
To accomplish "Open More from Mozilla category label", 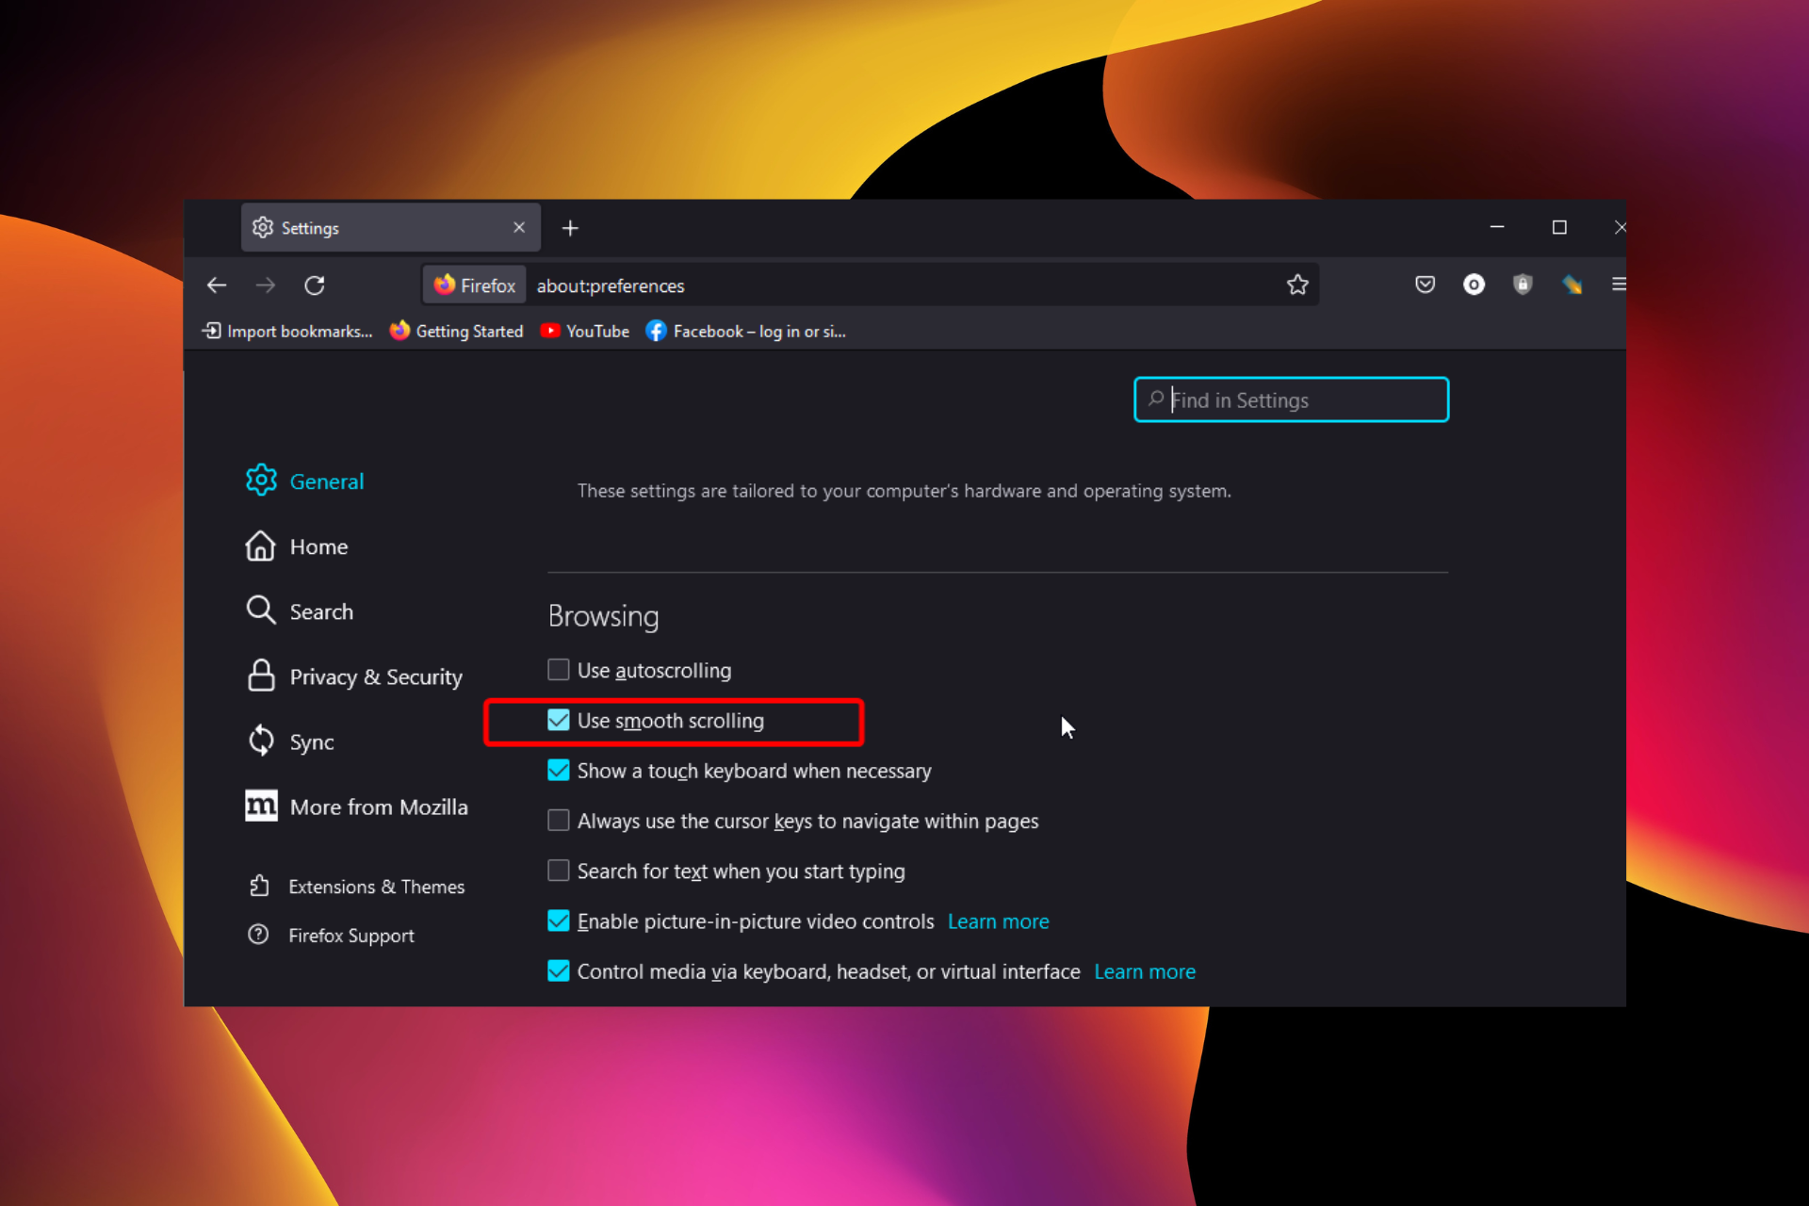I will (x=379, y=807).
